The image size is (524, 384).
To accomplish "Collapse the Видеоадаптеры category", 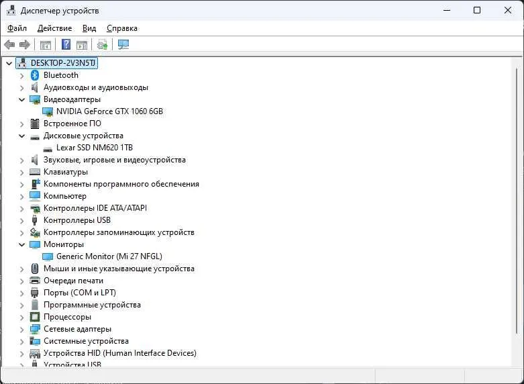I will pos(21,99).
